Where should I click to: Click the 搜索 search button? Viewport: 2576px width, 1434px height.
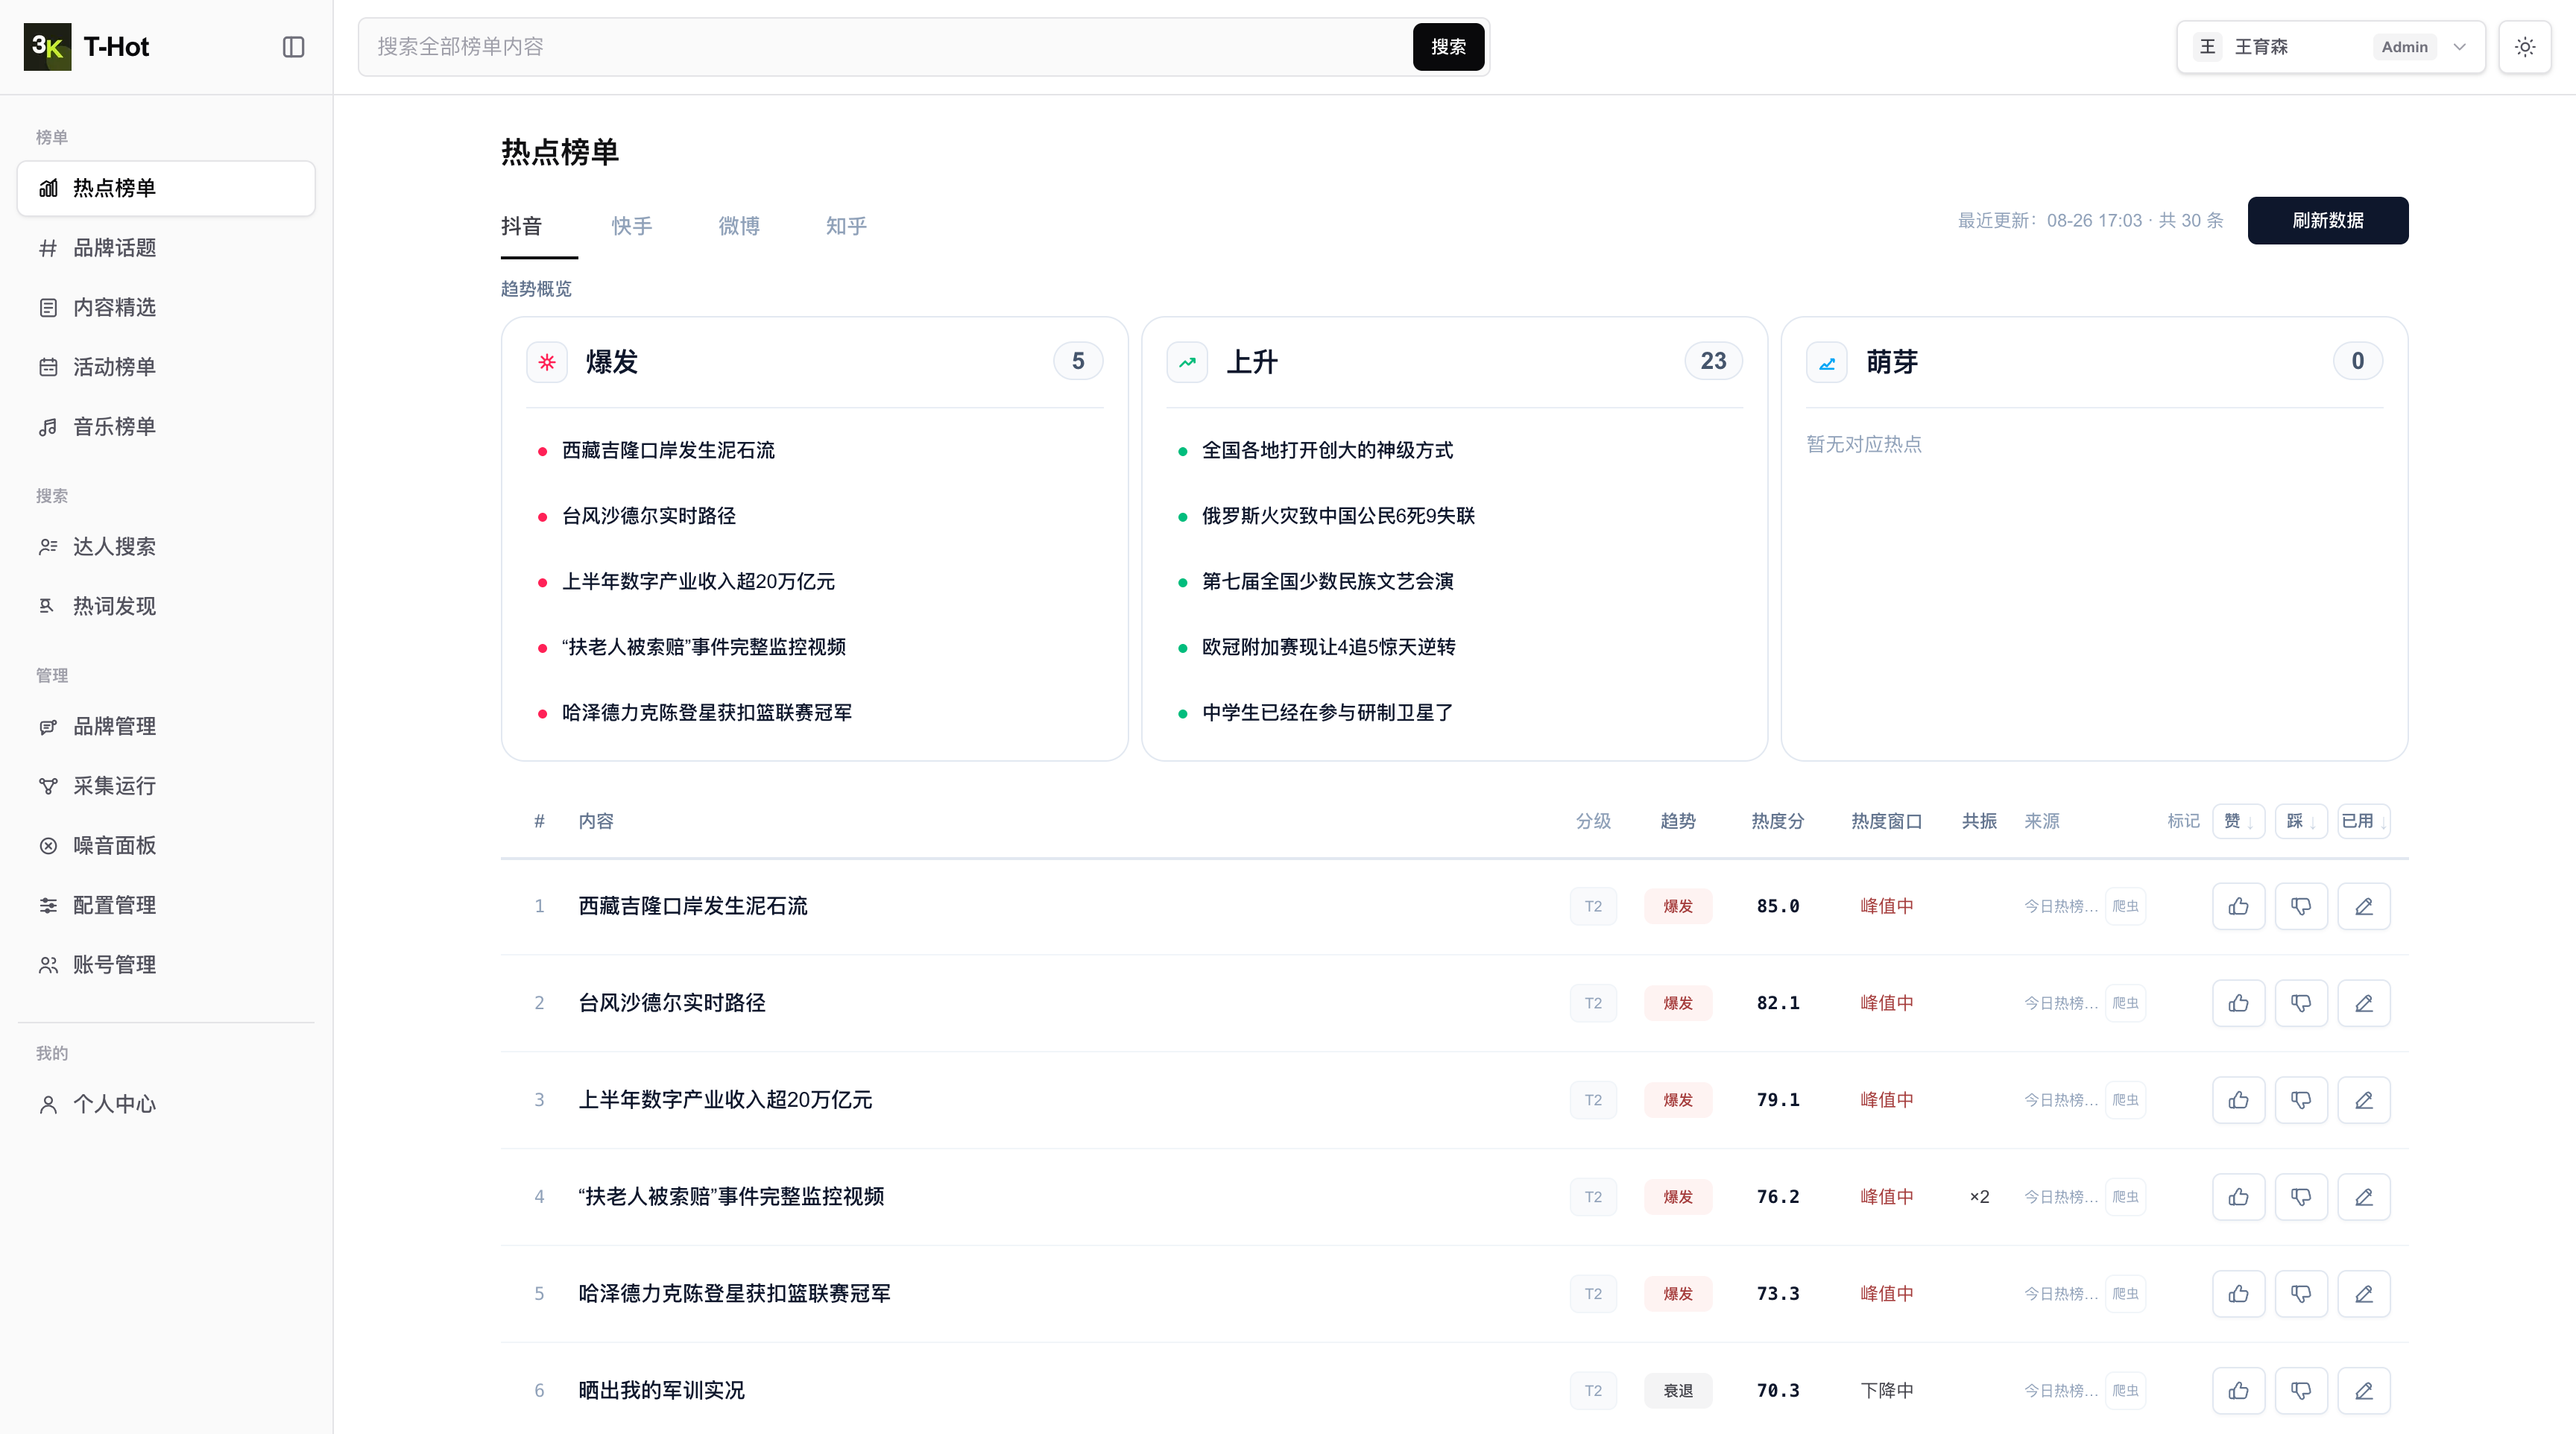tap(1448, 47)
